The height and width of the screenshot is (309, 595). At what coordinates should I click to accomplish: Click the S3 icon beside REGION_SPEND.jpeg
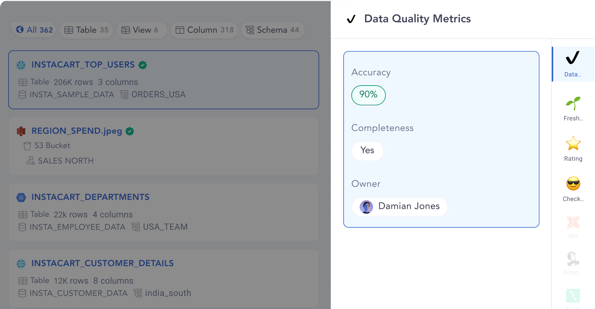click(21, 131)
